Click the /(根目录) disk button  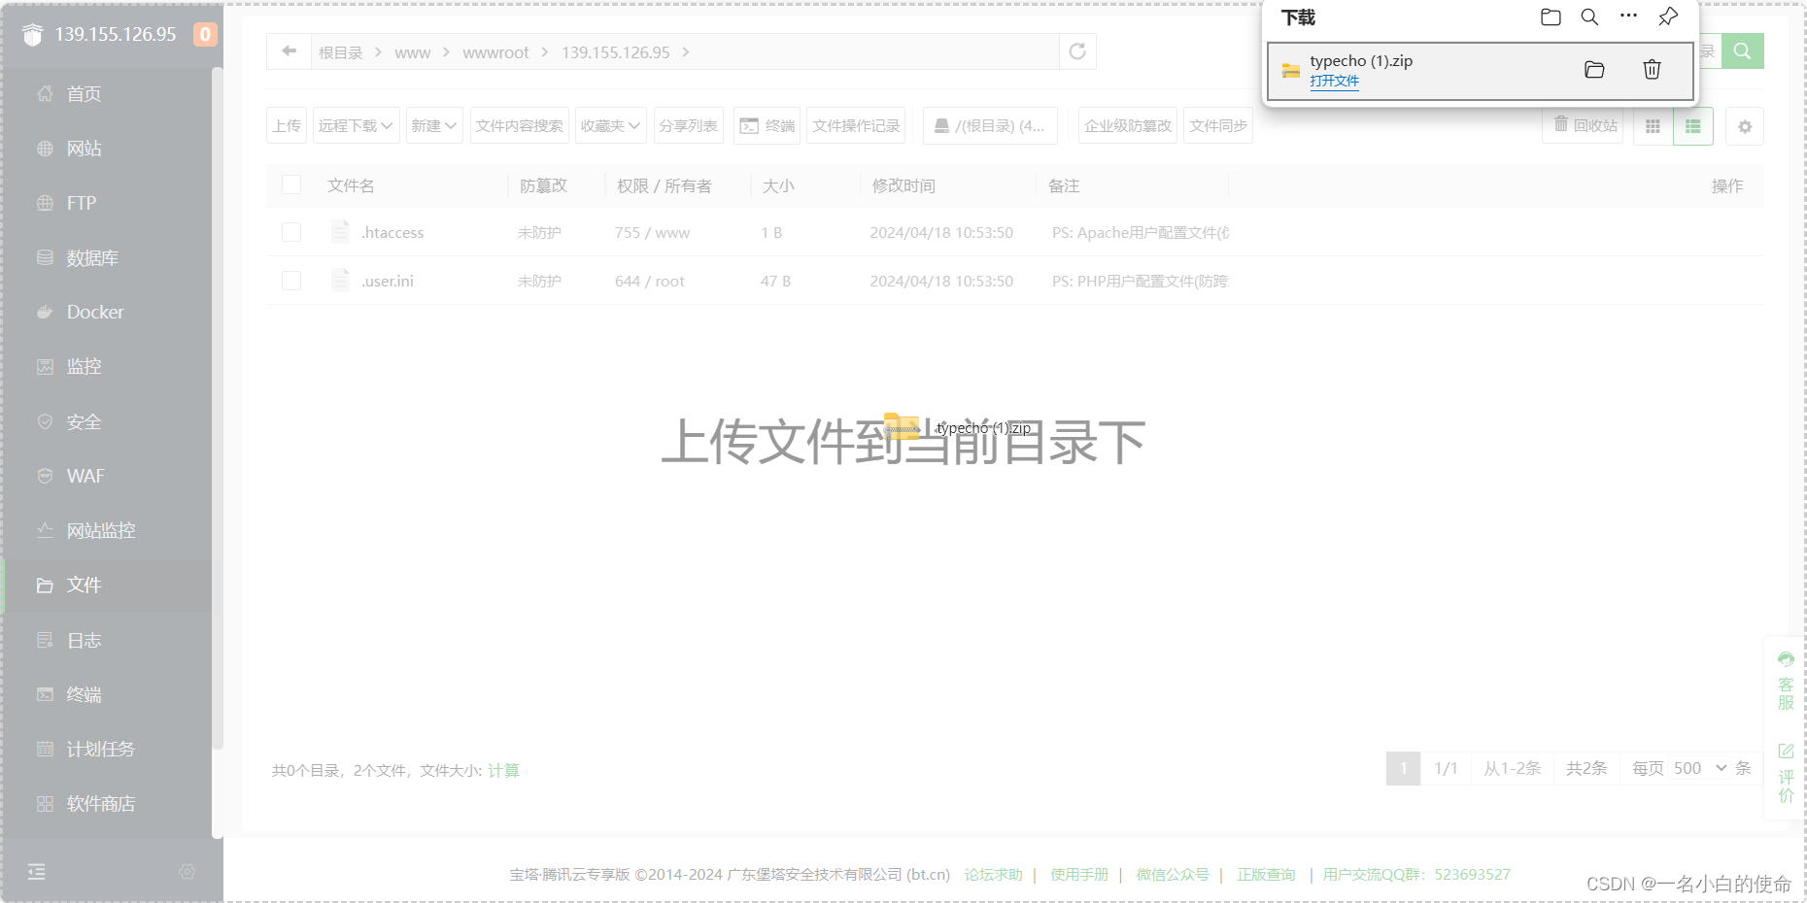click(x=990, y=125)
